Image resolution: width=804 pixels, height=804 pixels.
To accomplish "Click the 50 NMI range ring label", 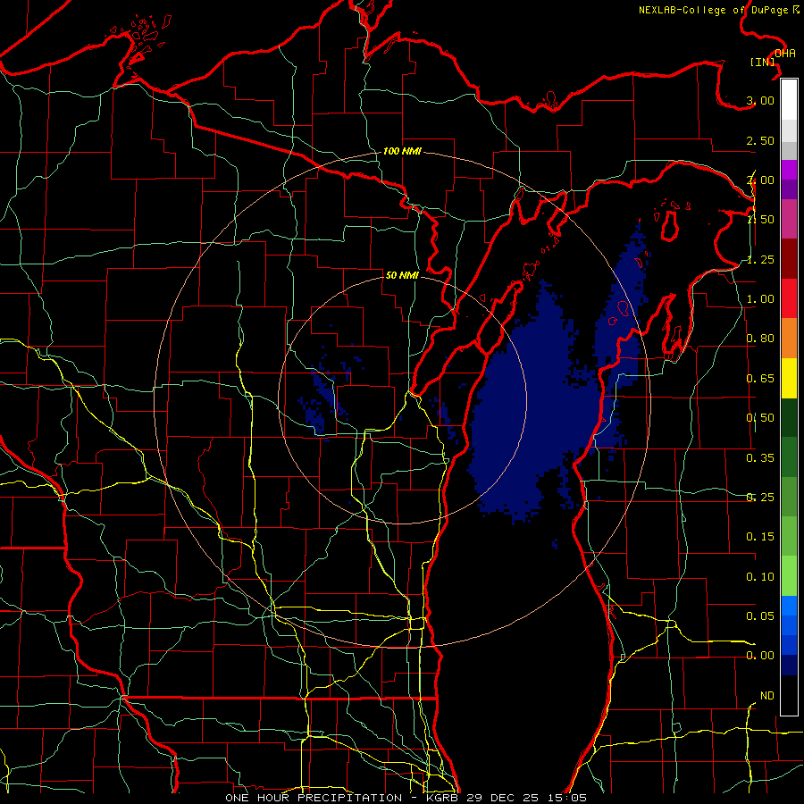I will click(402, 275).
